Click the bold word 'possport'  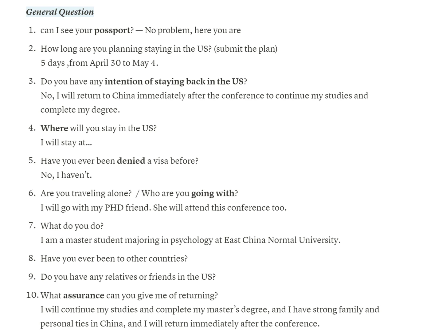coord(112,30)
